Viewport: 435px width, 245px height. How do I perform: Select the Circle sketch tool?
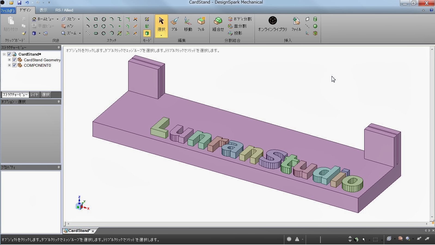pyautogui.click(x=104, y=19)
